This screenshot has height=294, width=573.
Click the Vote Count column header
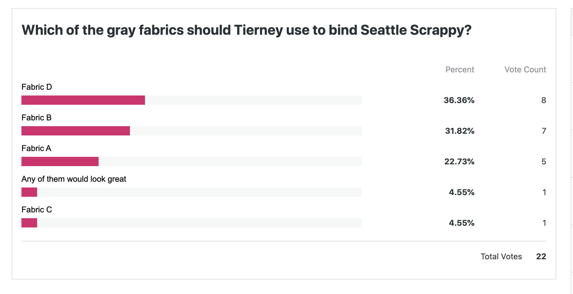click(525, 70)
